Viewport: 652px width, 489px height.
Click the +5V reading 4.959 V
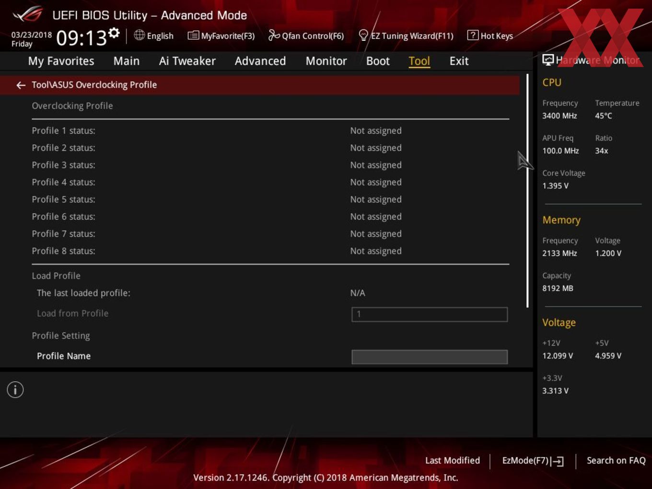608,356
